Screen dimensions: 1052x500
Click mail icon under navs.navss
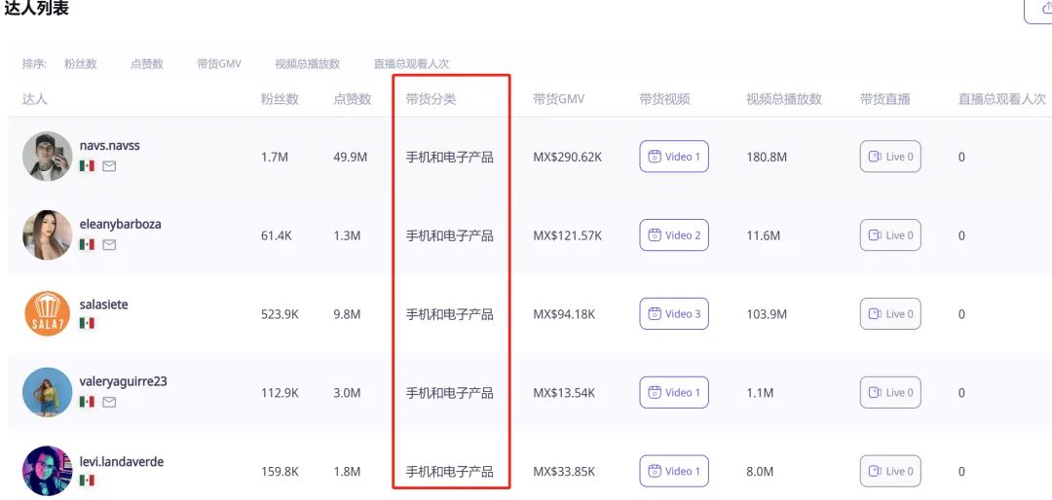pos(109,165)
